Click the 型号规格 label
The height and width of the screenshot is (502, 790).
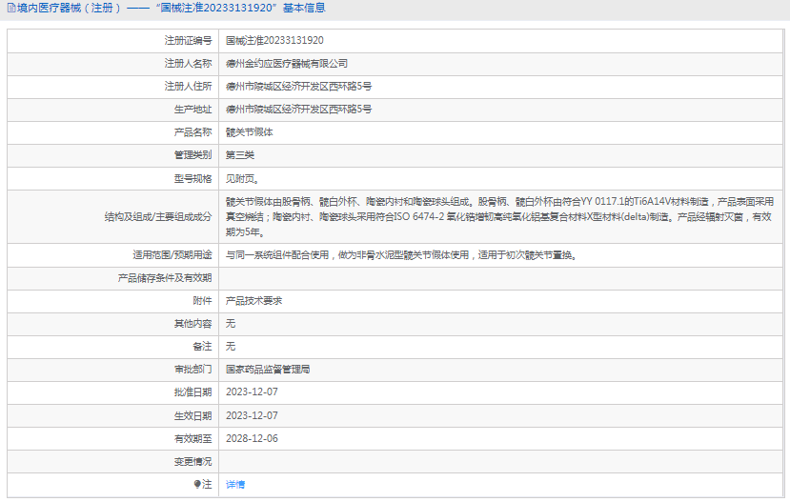point(192,179)
